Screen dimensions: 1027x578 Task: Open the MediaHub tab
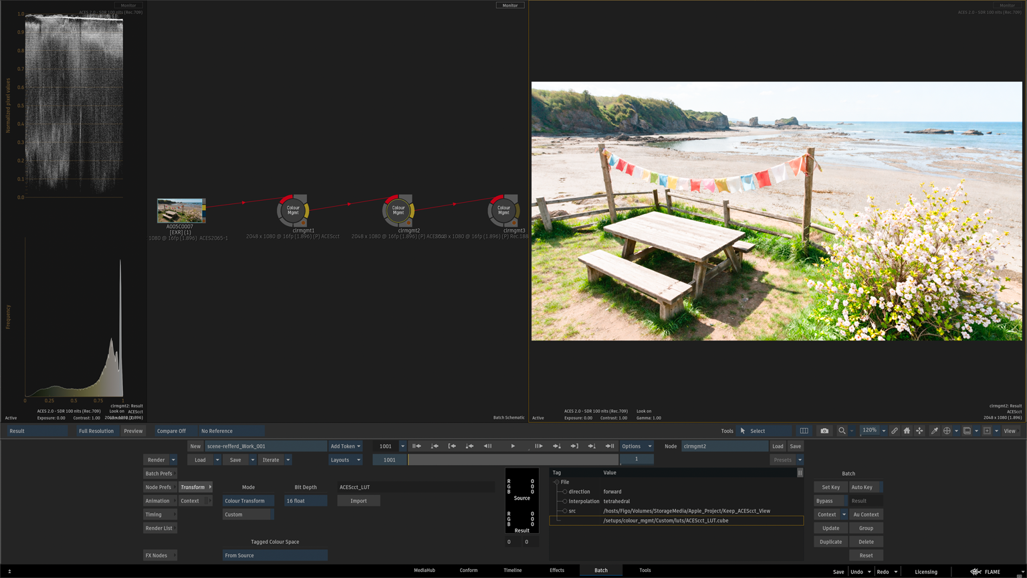pos(424,571)
